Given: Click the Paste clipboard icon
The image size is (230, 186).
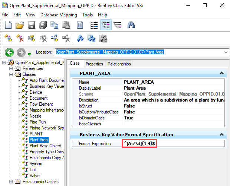Looking at the screenshot, I should 66,25.
